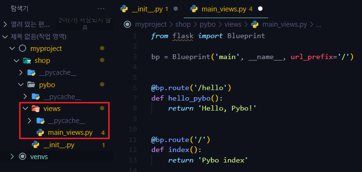
Task: Collapse the pybo folder chevron
Action: (x=21, y=85)
